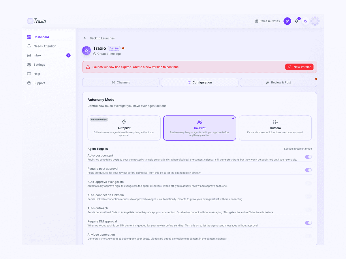Click the Custom sliders icon
Screen dimensions: 346x259
pyautogui.click(x=275, y=122)
